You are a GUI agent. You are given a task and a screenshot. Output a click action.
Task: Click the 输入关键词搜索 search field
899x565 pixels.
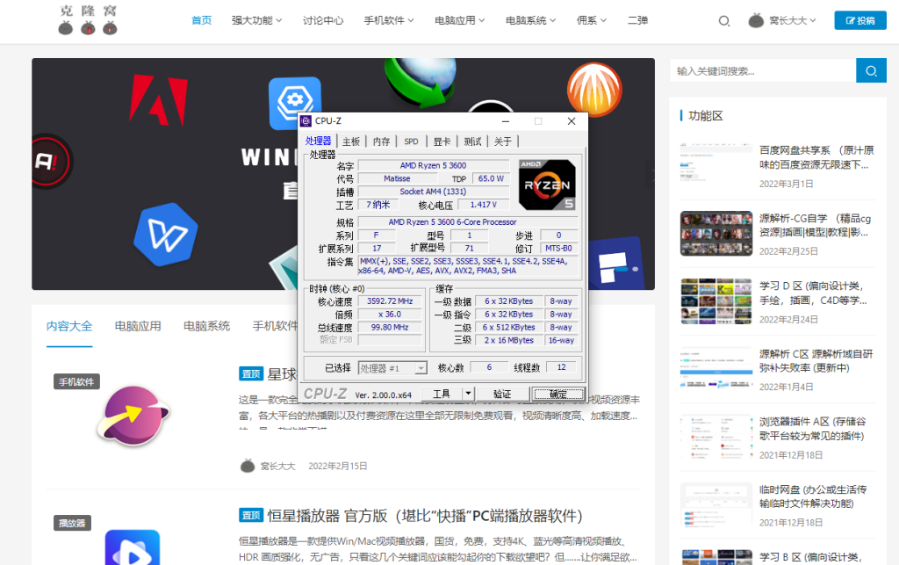click(x=763, y=70)
